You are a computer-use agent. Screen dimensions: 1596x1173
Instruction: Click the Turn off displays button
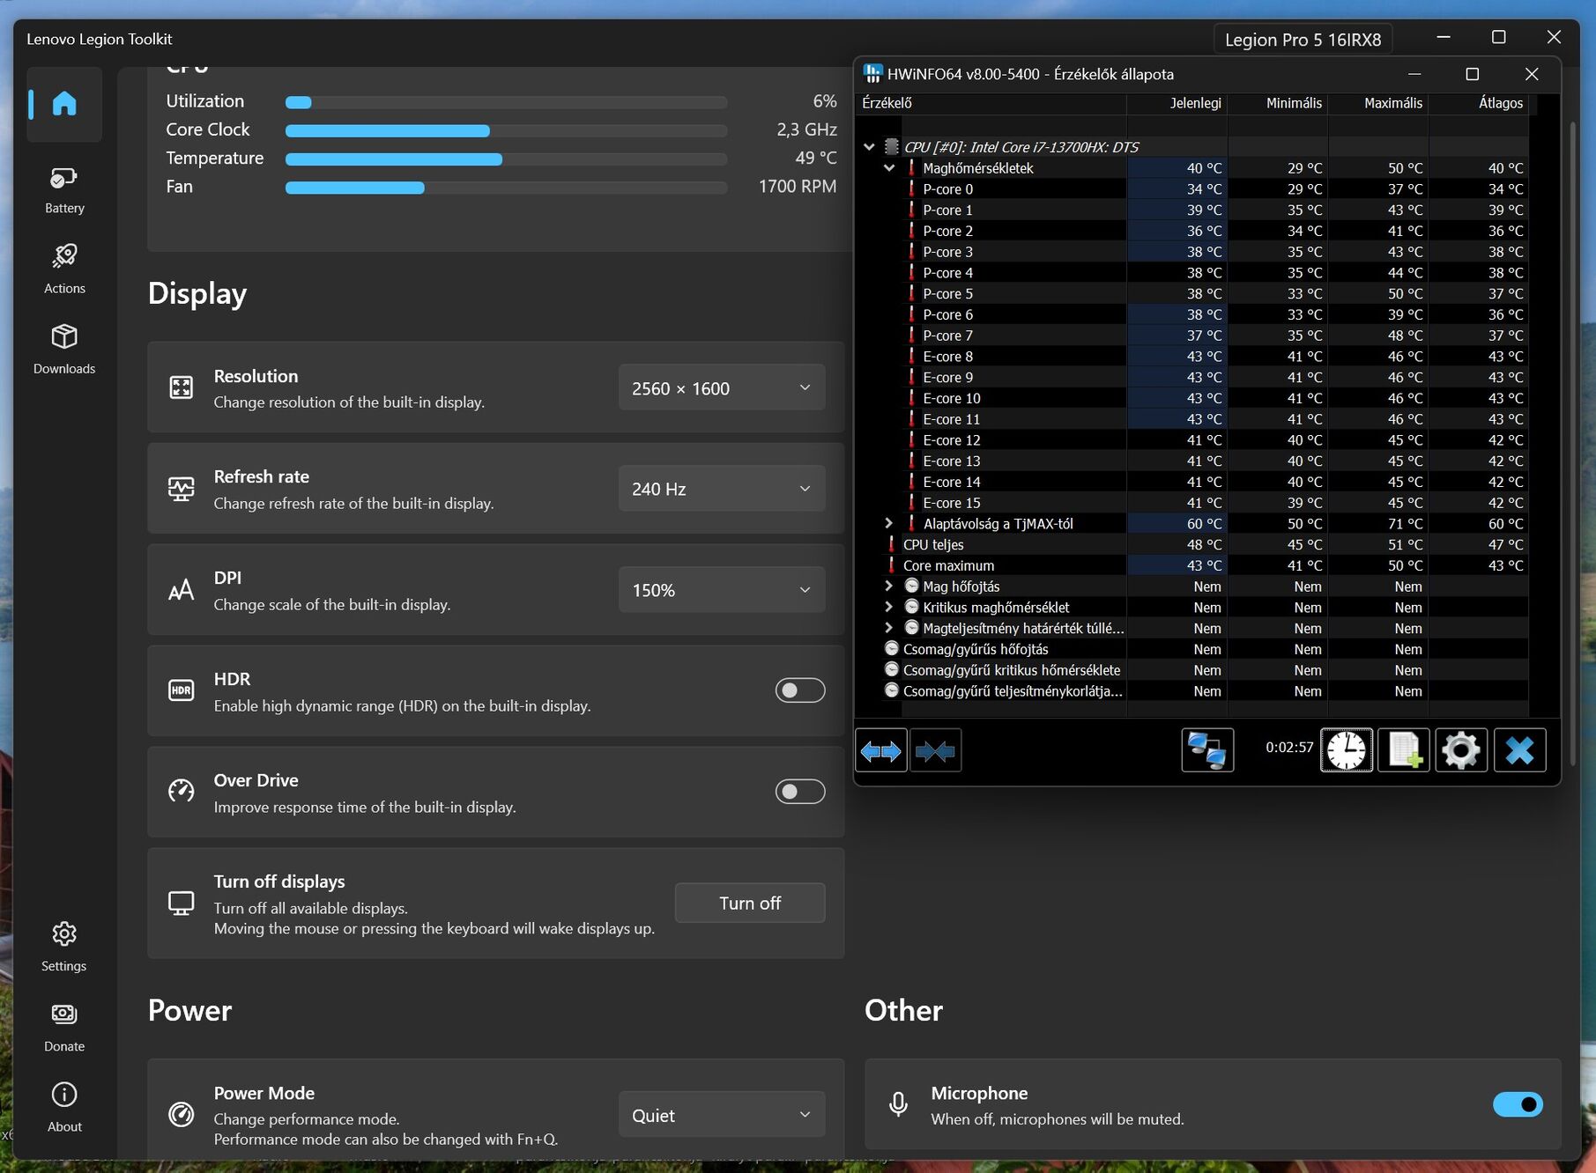(x=750, y=903)
